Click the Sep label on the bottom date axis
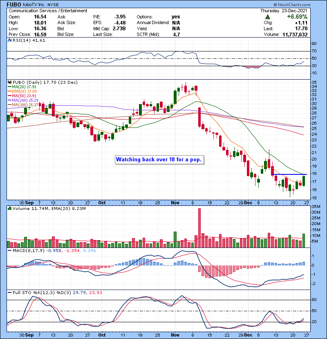Image resolution: width=327 pixels, height=339 pixels. [29, 335]
